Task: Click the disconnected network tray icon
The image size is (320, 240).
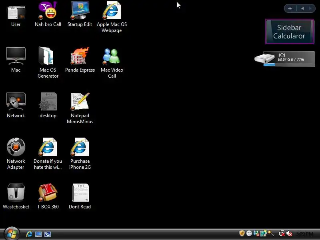Action: (282, 233)
